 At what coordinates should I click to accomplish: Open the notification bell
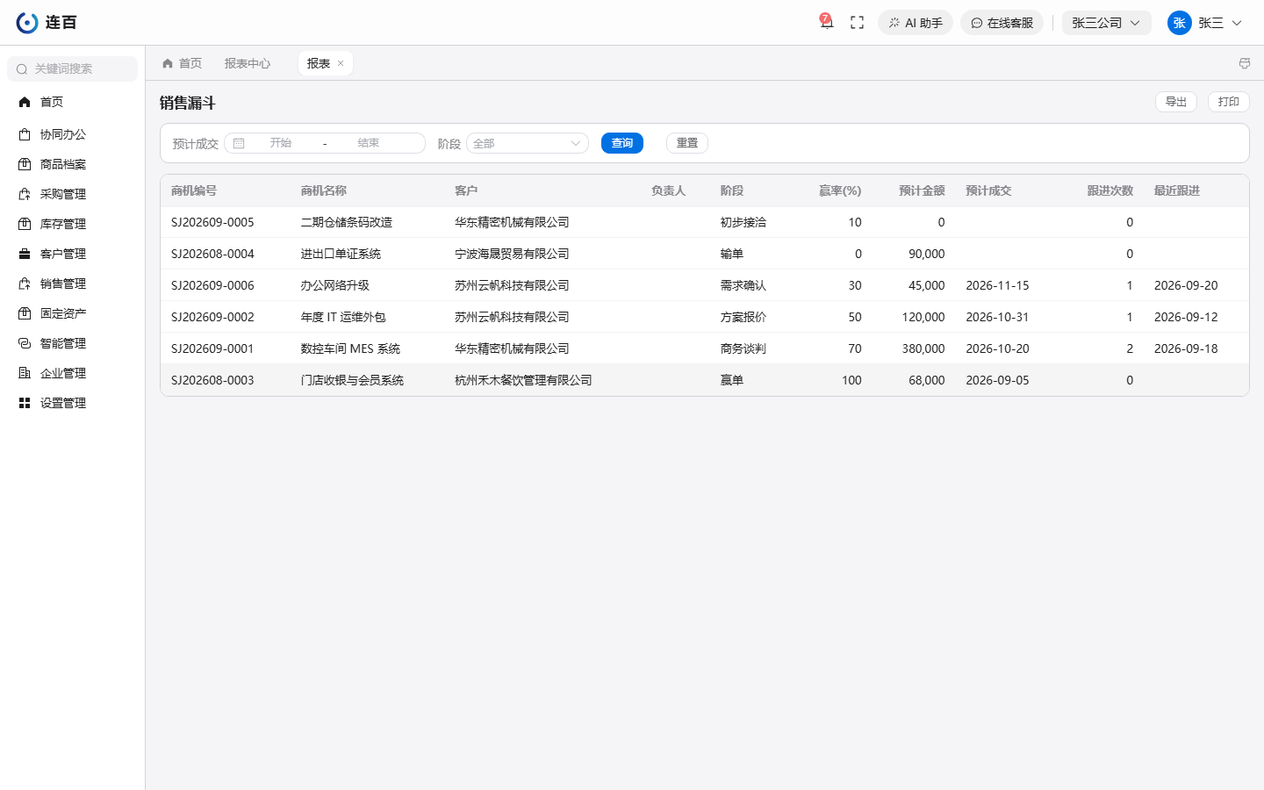click(x=826, y=23)
